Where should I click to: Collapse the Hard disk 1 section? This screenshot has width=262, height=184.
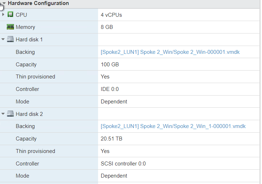click(x=3, y=39)
